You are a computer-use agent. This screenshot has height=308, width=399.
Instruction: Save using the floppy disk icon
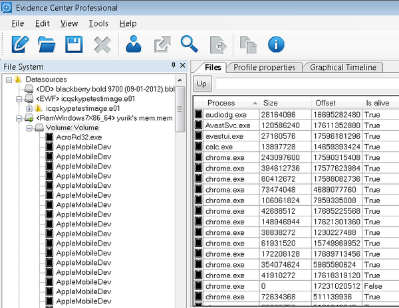click(x=74, y=45)
